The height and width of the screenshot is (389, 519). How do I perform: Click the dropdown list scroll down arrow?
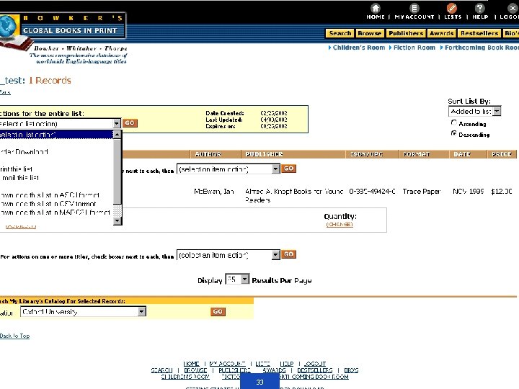(117, 220)
